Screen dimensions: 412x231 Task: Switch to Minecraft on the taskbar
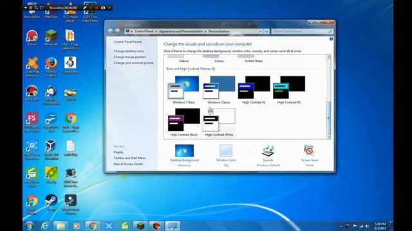tap(140, 226)
